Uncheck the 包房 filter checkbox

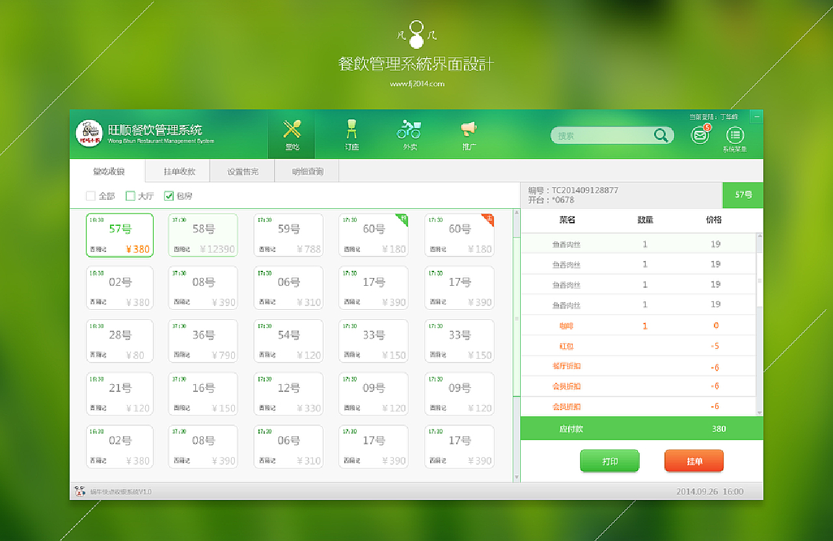[x=169, y=196]
